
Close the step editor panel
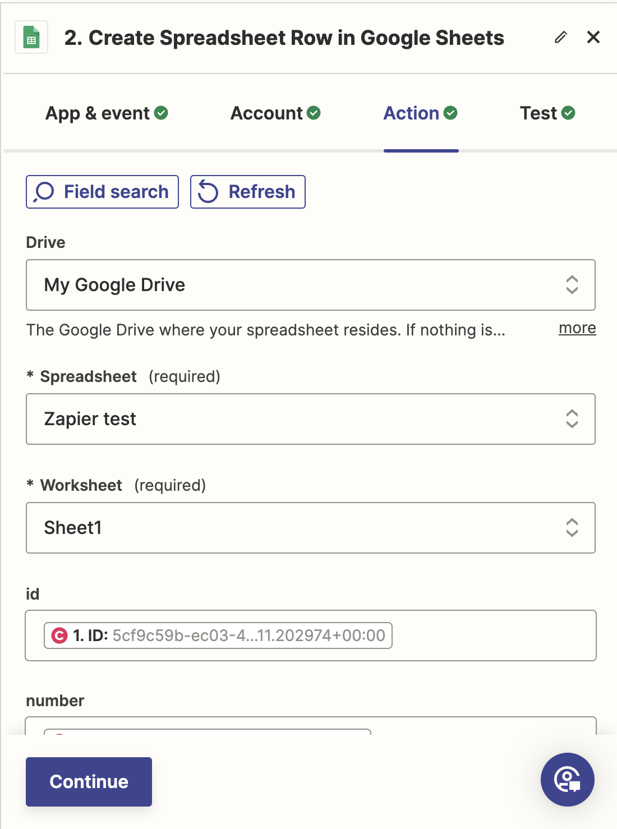point(593,38)
